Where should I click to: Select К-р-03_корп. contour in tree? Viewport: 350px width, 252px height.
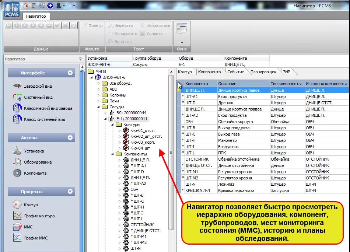coord(143,142)
